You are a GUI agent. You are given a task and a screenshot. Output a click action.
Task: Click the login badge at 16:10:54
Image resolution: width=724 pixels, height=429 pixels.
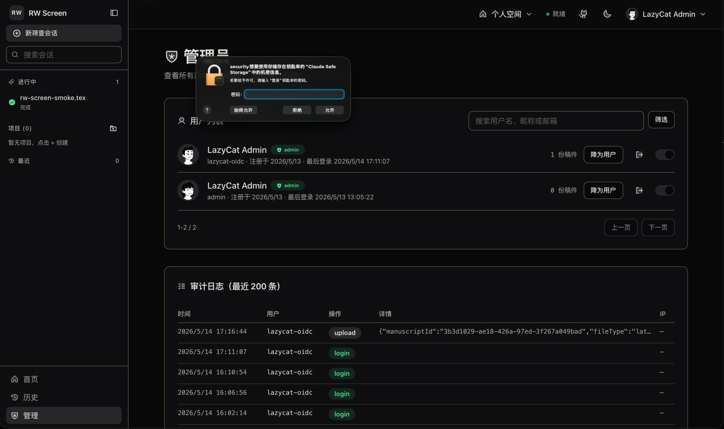point(342,373)
